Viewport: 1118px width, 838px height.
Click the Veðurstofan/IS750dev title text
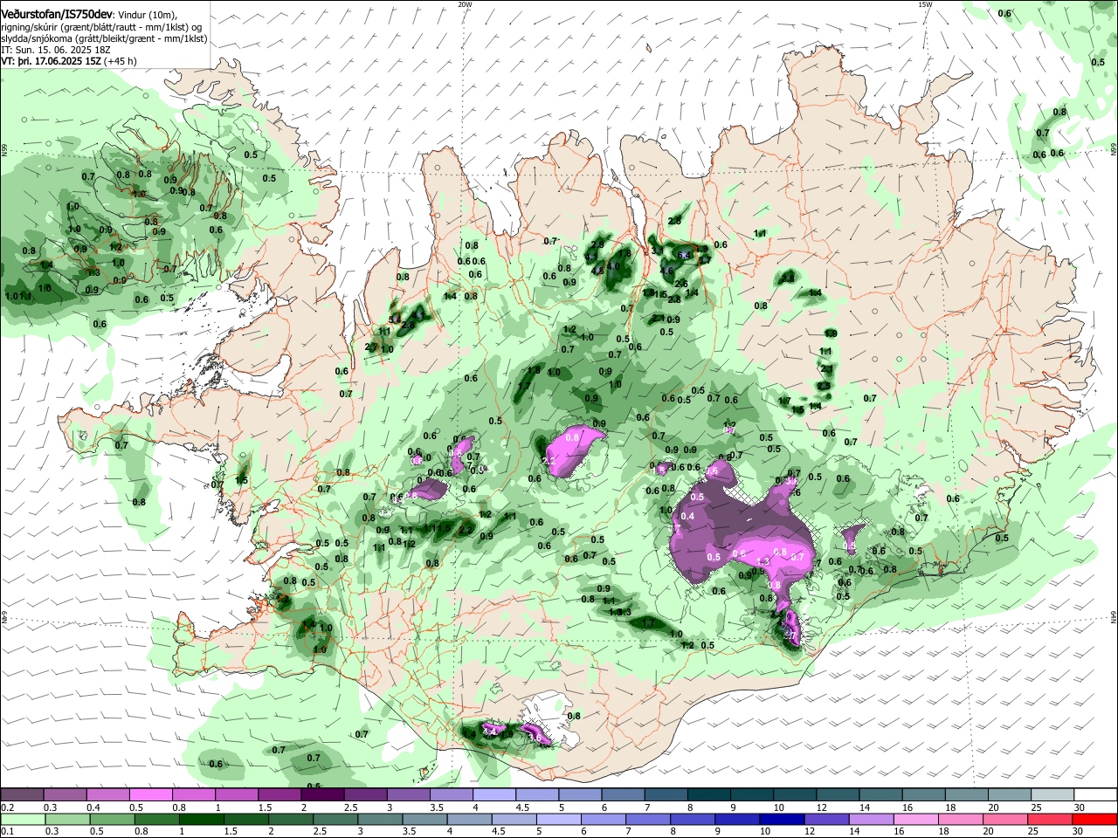point(57,15)
